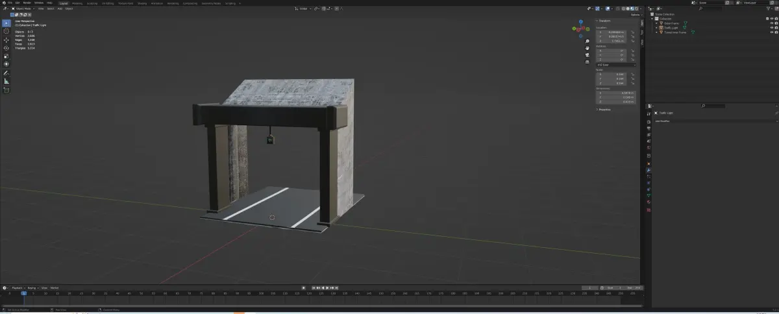779x314 pixels.
Task: Select the Select Box tool
Action: tap(6, 23)
